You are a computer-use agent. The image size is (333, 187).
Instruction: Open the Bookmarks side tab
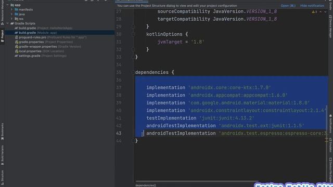(x=2, y=131)
